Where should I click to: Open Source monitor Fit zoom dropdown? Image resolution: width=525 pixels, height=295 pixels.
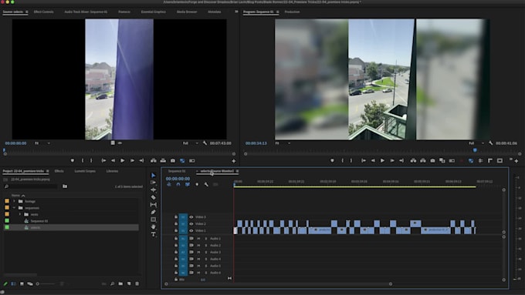[42, 143]
